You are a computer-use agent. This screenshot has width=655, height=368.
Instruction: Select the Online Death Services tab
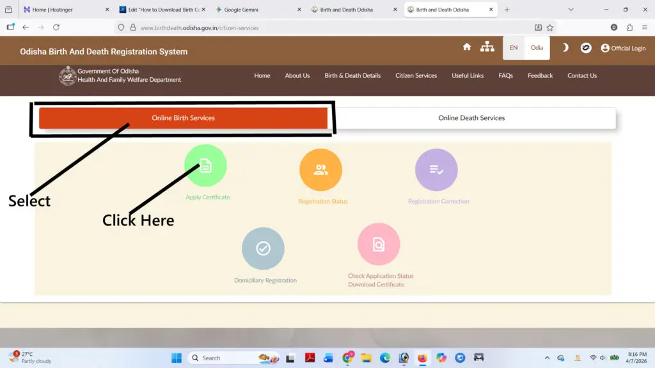(x=471, y=118)
